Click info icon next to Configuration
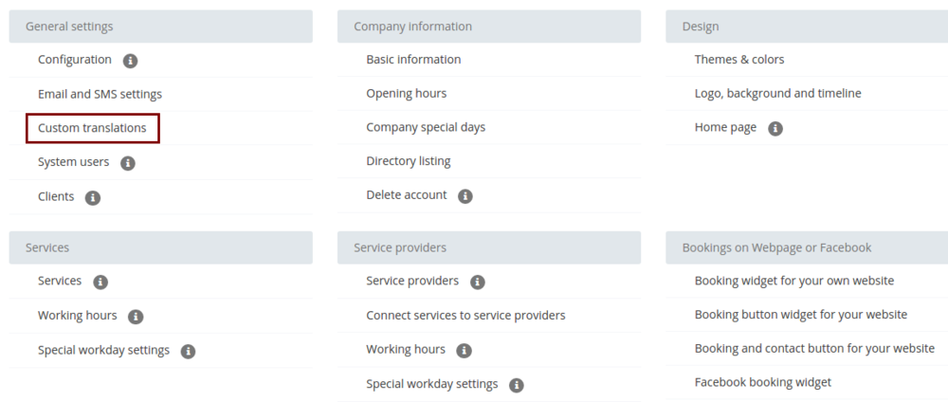948x402 pixels. pyautogui.click(x=131, y=61)
